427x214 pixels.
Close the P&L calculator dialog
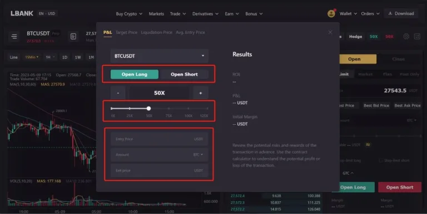[x=330, y=32]
